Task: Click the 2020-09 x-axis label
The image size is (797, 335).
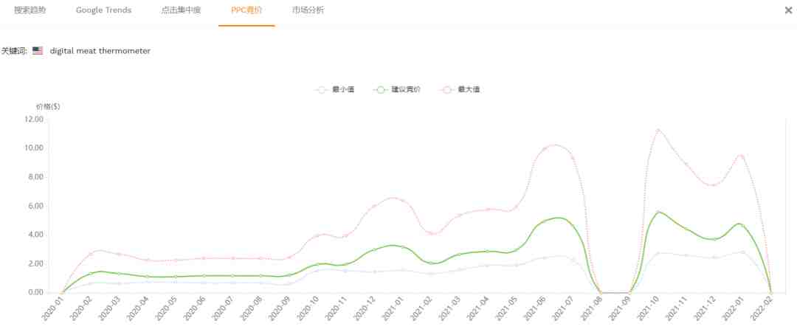Action: 278,308
